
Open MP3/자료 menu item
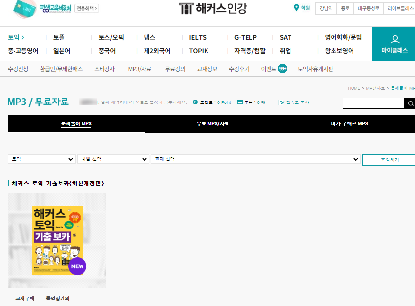[x=140, y=69]
